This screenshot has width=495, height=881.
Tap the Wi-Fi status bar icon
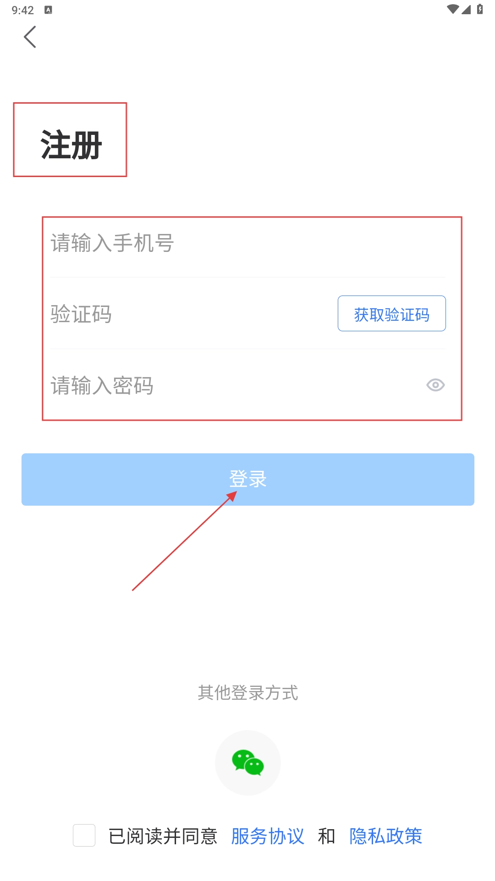tap(453, 10)
